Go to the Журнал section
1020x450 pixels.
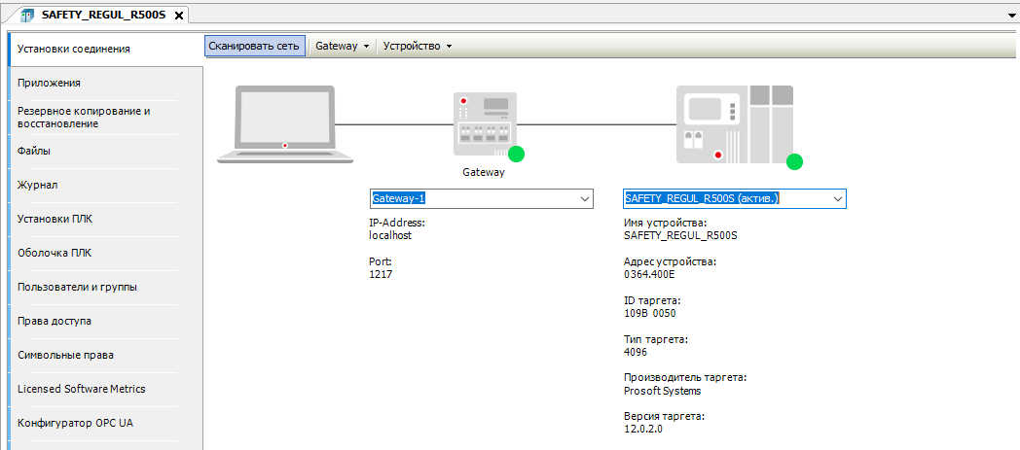[x=38, y=185]
